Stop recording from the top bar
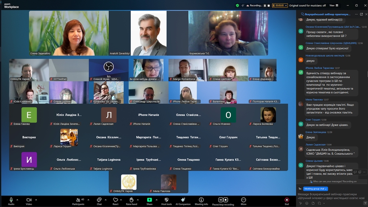The image size is (368, 207). [269, 5]
